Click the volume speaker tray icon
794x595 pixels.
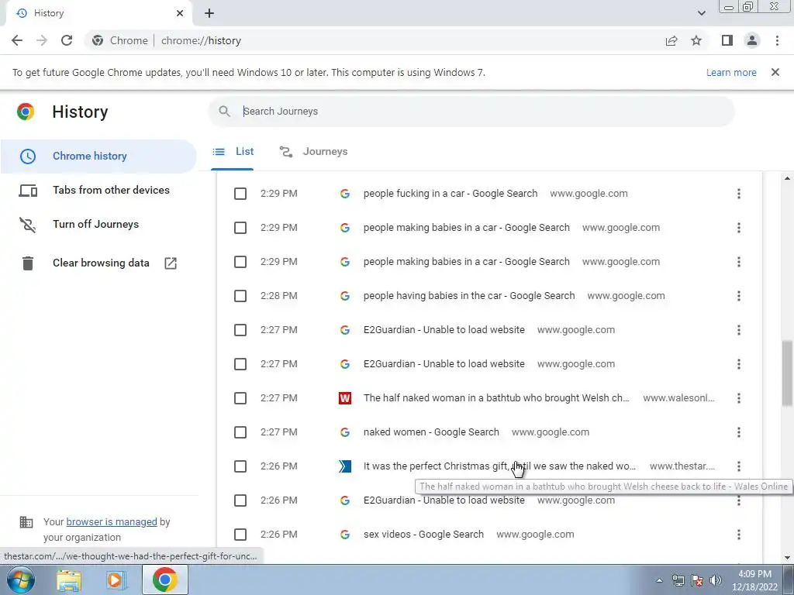coord(716,580)
